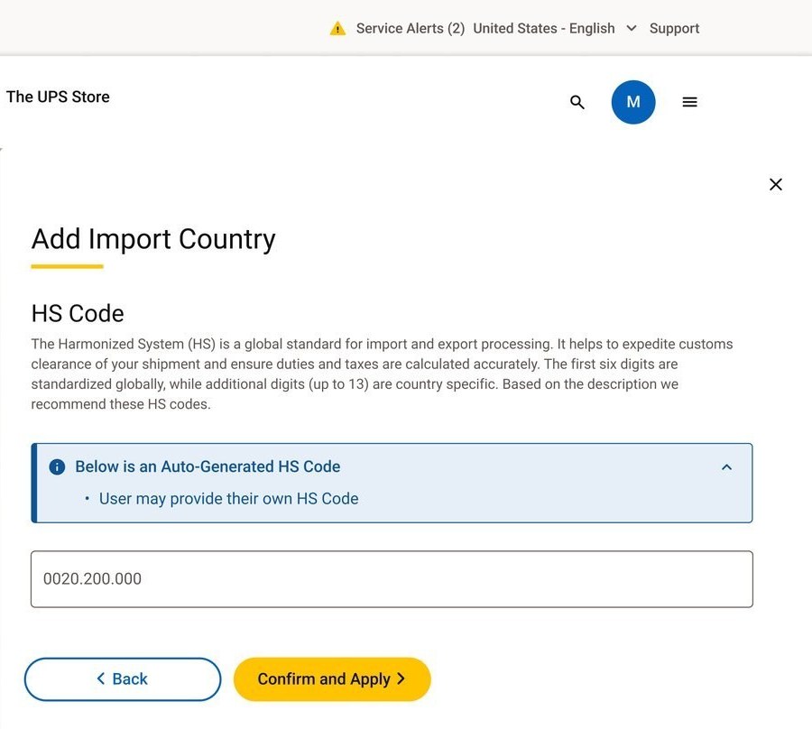Click the Confirm and Apply button
Image resolution: width=812 pixels, height=729 pixels.
pos(332,679)
